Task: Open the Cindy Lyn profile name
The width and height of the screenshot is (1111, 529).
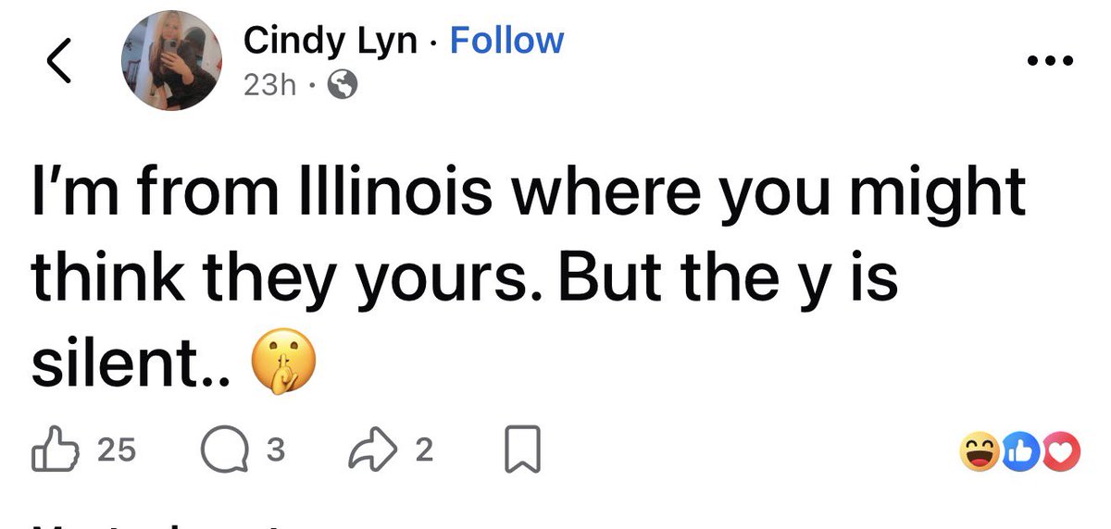Action: point(331,41)
